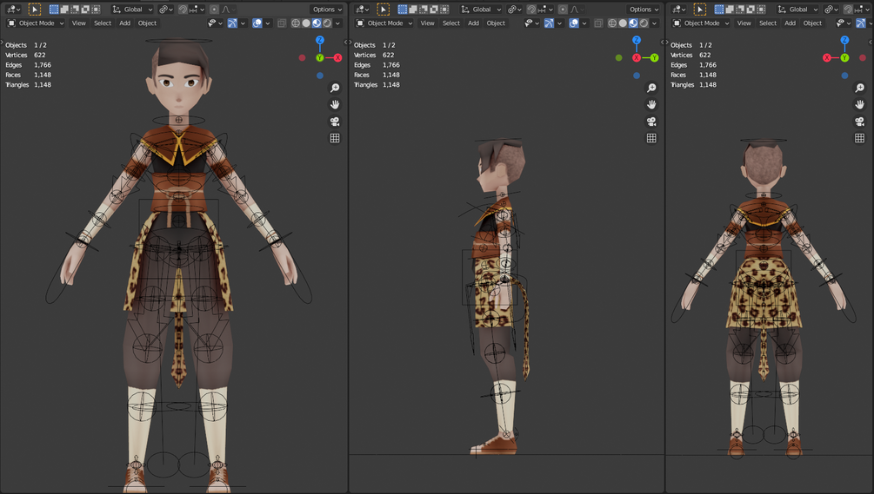Choose 'Subtract selection' mode in left viewport
The width and height of the screenshot is (874, 494).
pos(75,10)
